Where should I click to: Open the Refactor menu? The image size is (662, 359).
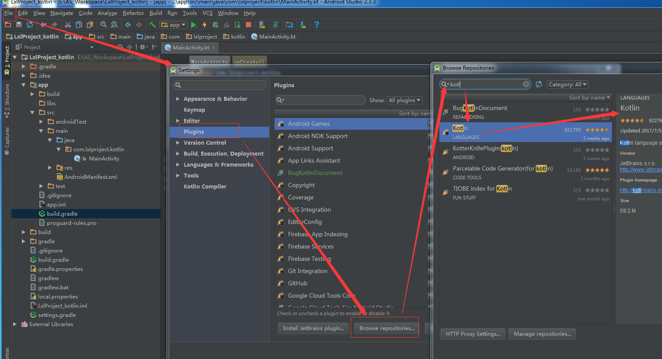(133, 13)
